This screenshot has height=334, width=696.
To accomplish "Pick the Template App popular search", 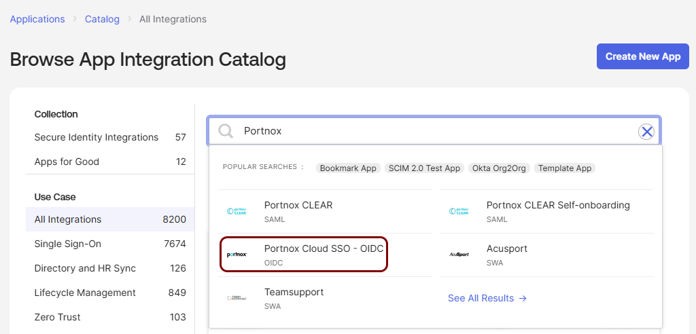I will 565,168.
